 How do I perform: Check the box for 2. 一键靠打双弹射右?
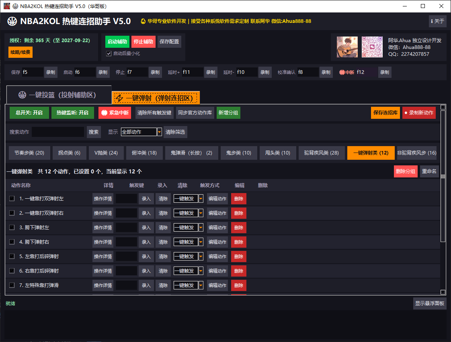pyautogui.click(x=12, y=213)
